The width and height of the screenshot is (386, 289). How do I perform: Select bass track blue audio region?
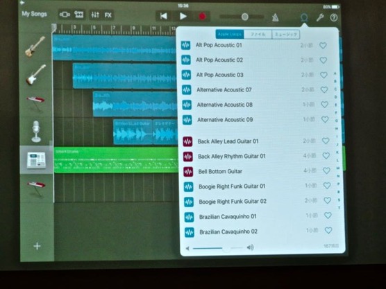click(x=115, y=48)
